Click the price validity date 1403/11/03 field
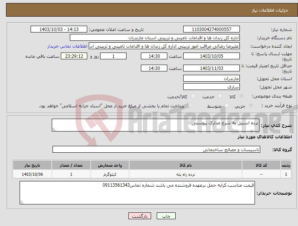Screen dimensions: 298x226 [212, 68]
